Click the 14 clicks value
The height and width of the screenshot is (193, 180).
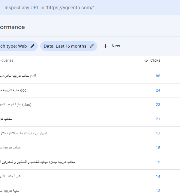click(158, 177)
